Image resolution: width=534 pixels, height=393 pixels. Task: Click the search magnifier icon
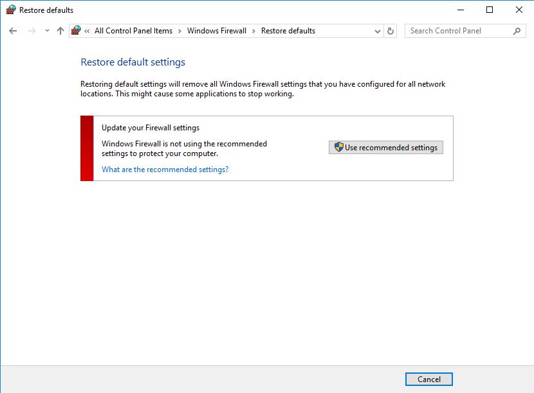517,31
